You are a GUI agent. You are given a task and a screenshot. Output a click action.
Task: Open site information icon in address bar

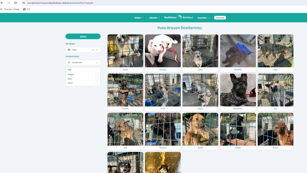(24, 3)
